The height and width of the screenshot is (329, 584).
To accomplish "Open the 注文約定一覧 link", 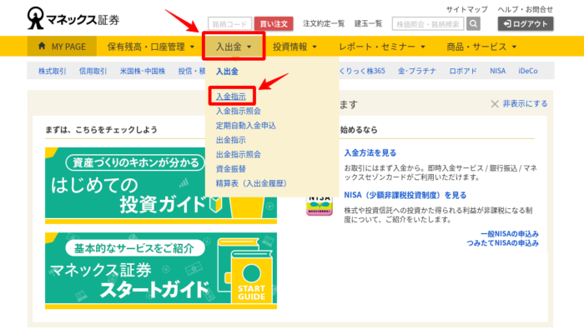I will click(324, 24).
